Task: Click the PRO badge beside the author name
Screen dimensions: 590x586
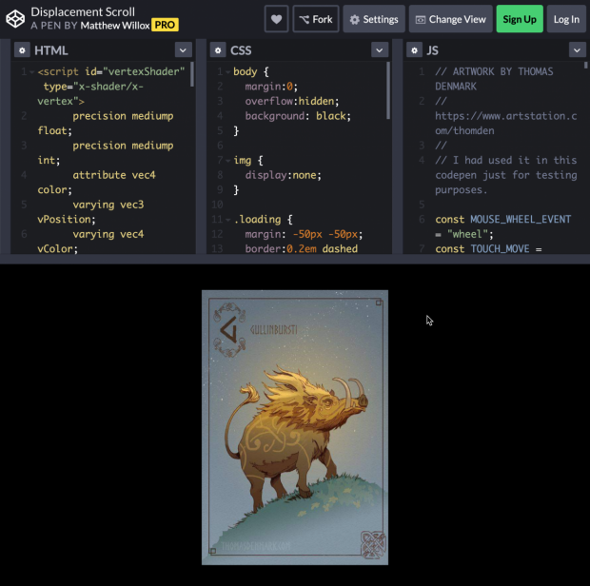Action: tap(166, 26)
